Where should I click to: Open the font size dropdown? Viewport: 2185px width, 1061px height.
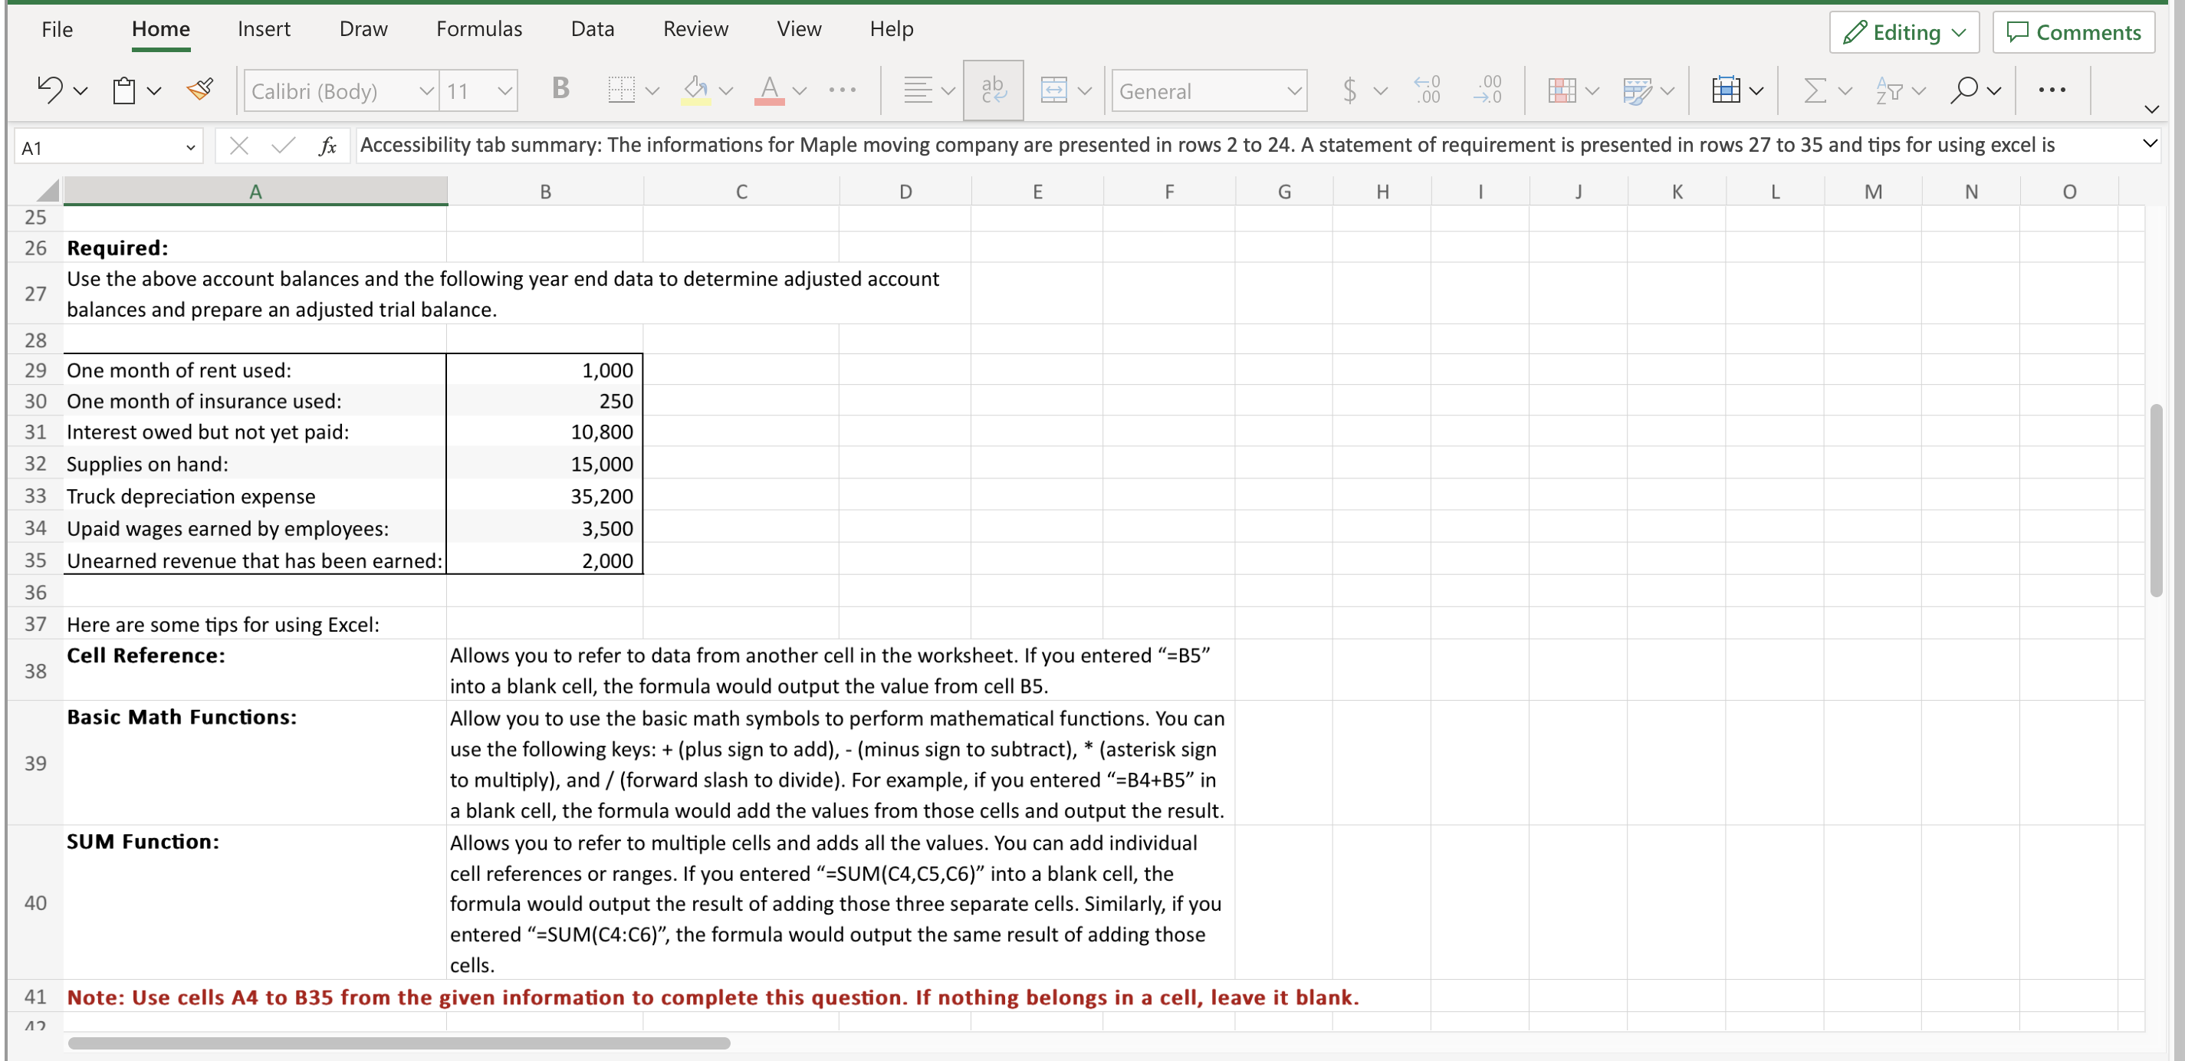[x=504, y=90]
